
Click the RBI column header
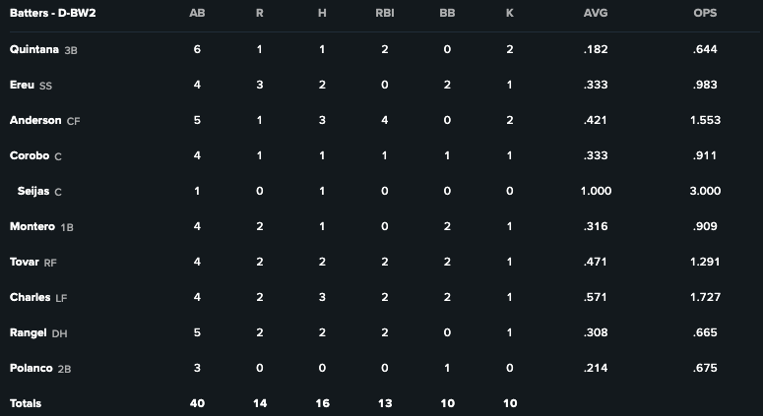coord(384,14)
